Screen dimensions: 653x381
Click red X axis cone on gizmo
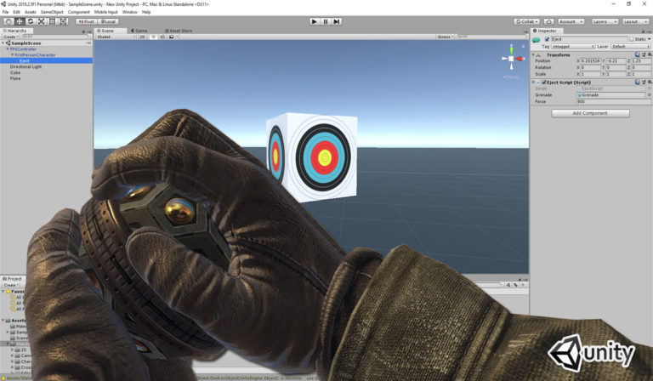pyautogui.click(x=519, y=59)
